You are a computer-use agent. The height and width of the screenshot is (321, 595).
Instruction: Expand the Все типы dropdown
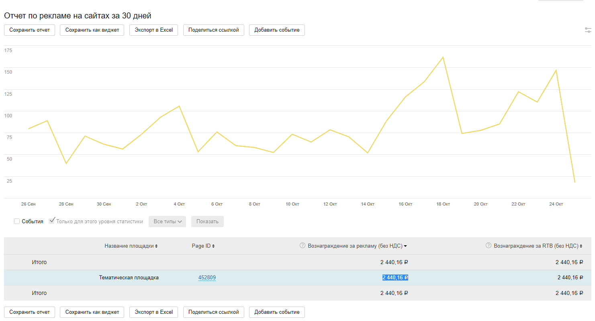(x=168, y=222)
